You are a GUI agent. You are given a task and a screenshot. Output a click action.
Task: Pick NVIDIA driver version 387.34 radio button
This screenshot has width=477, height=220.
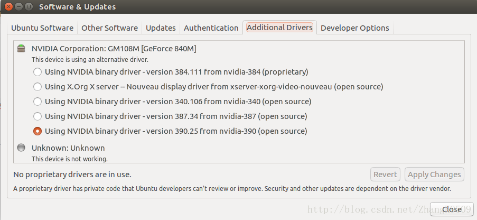pyautogui.click(x=38, y=116)
